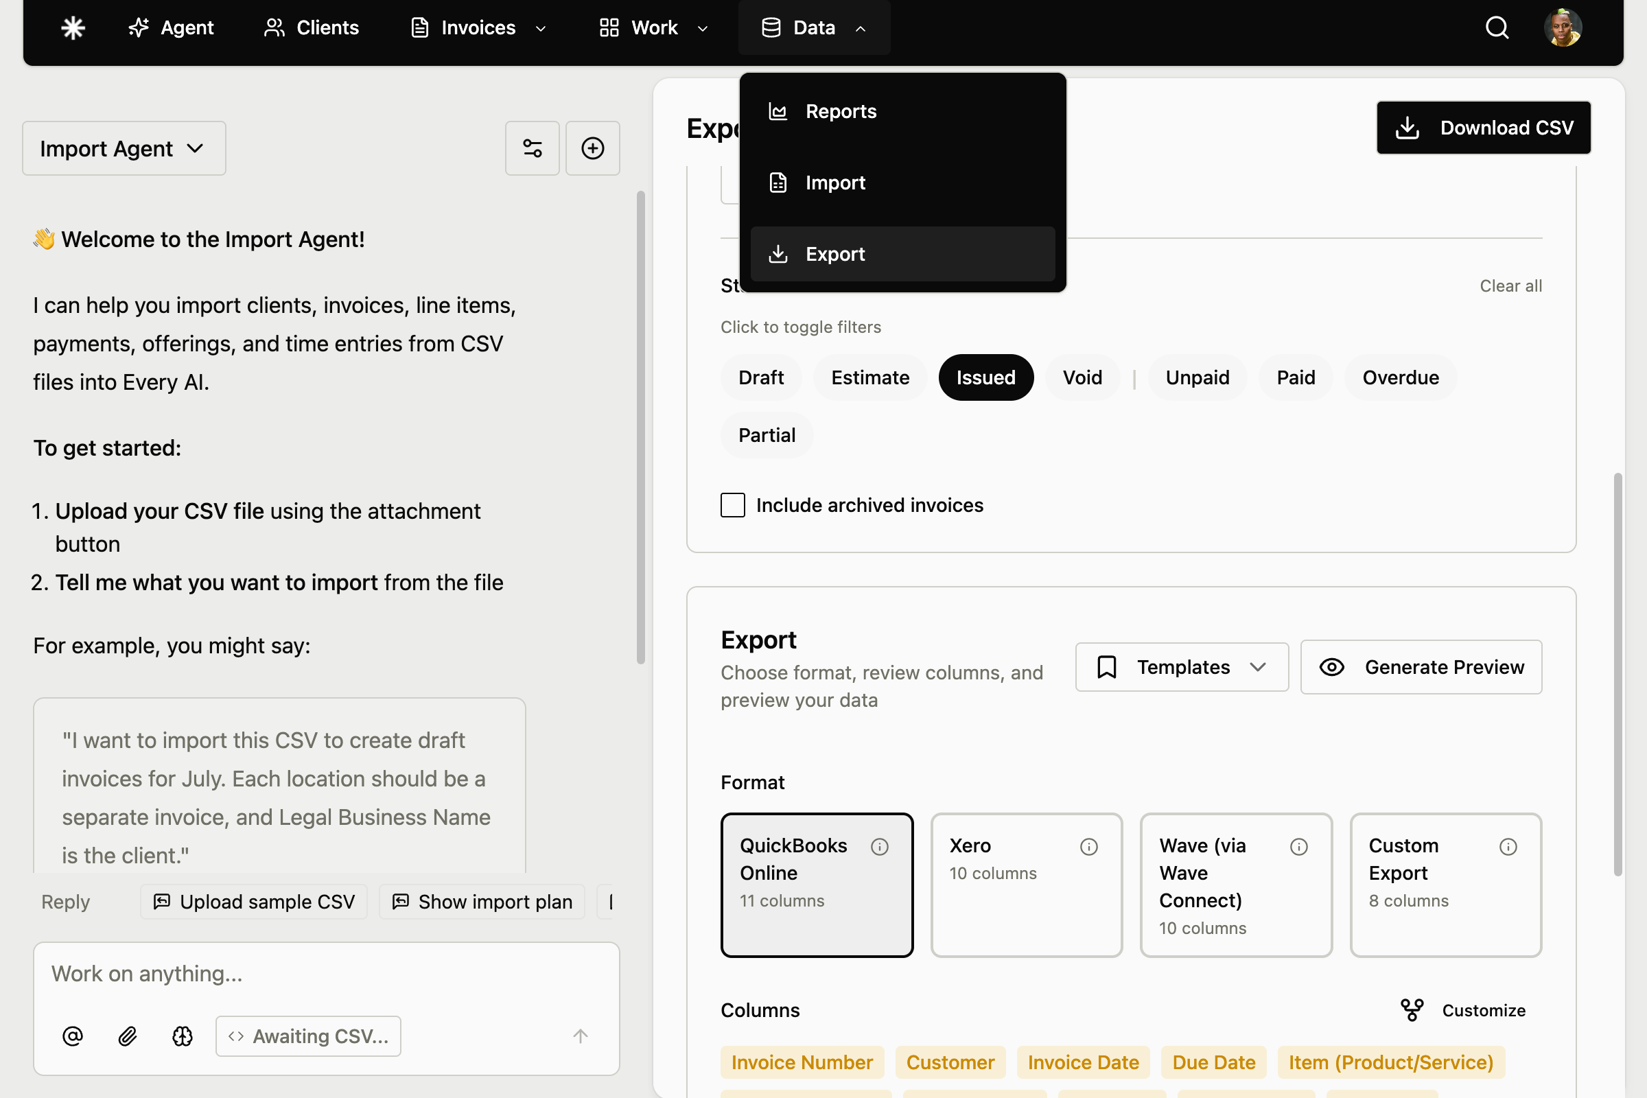This screenshot has width=1647, height=1098.
Task: Click the Download CSV button
Action: coord(1483,128)
